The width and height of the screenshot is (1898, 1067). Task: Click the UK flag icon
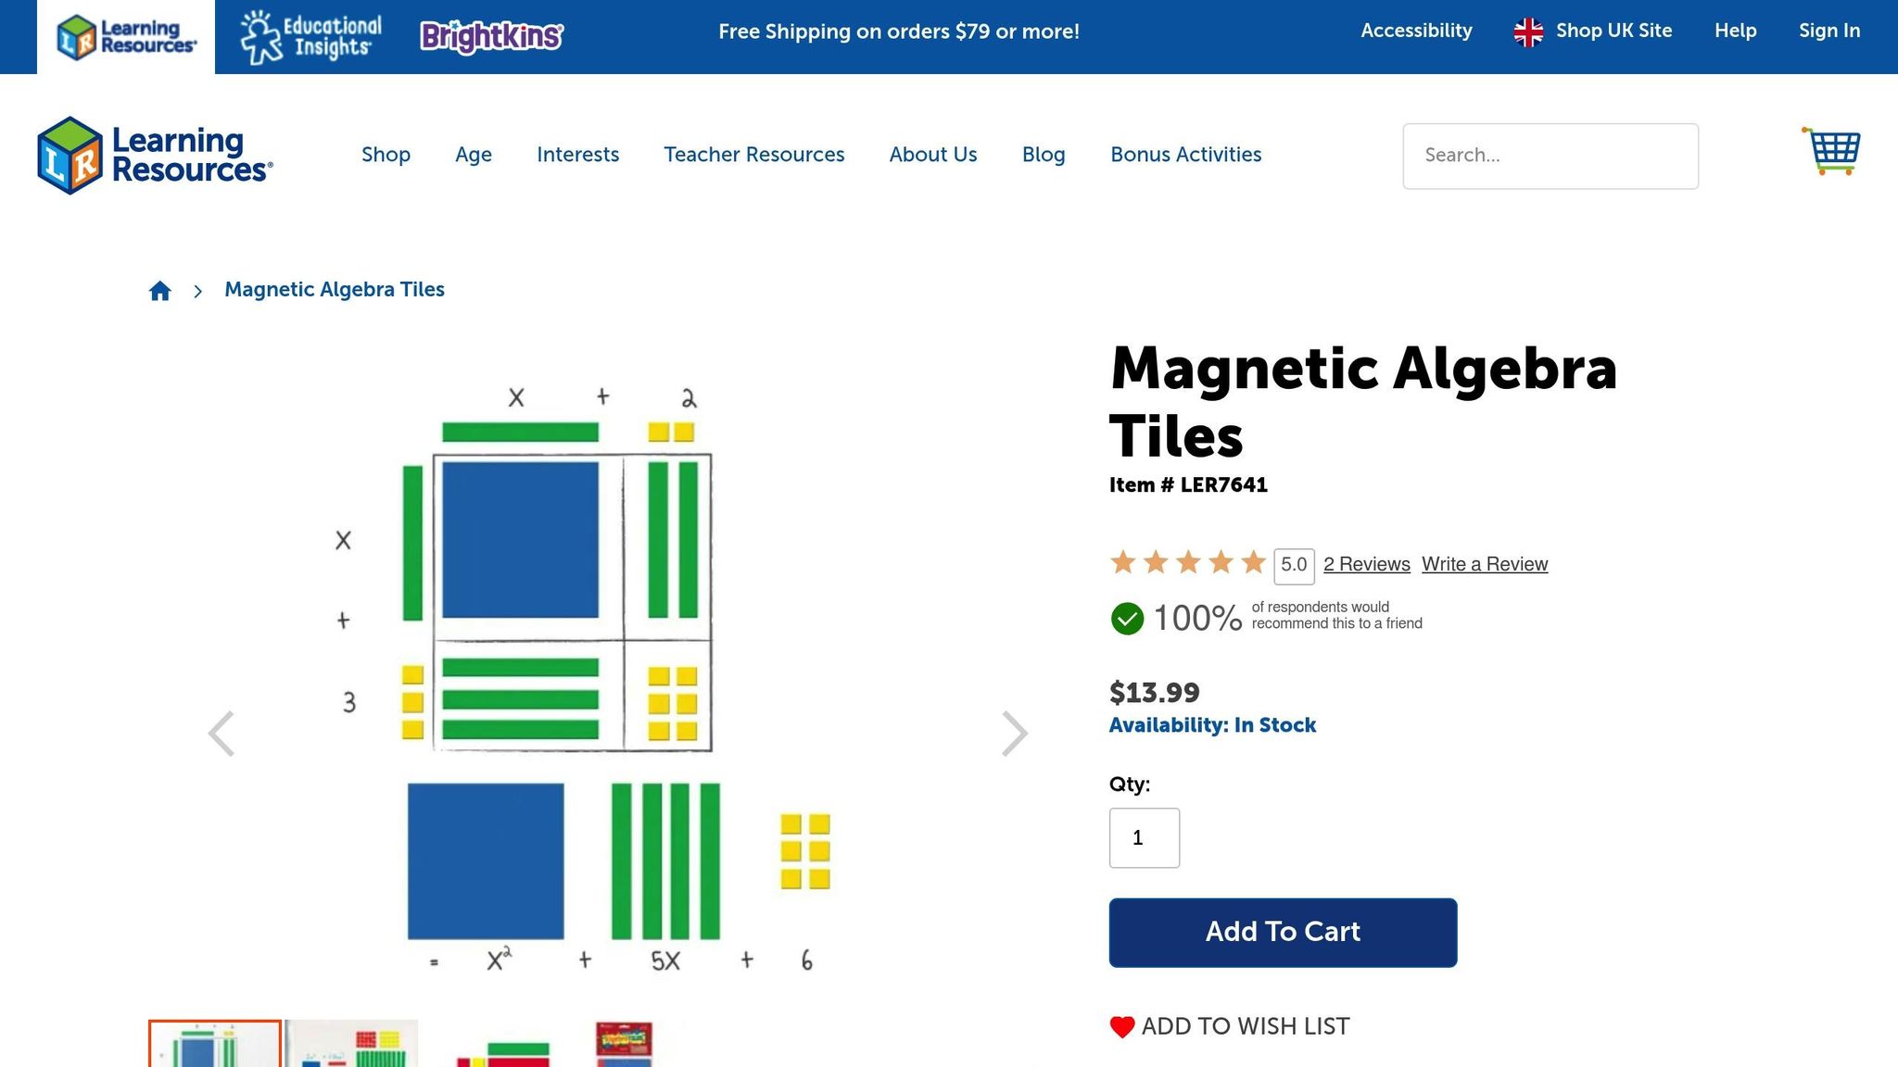pos(1528,32)
